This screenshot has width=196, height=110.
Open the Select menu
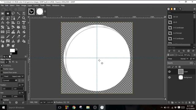[x=12, y=5]
